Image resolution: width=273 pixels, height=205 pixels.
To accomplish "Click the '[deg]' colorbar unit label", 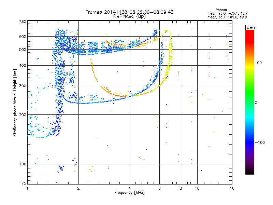I will pyautogui.click(x=250, y=27).
